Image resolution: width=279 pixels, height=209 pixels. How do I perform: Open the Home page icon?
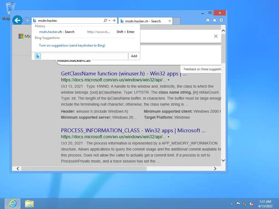208,20
